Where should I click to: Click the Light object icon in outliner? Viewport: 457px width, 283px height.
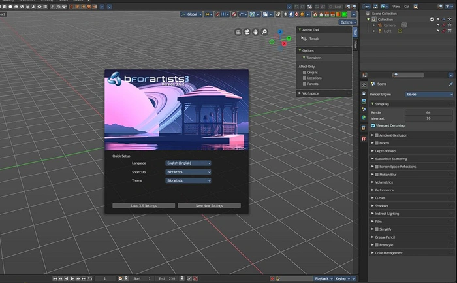(380, 31)
